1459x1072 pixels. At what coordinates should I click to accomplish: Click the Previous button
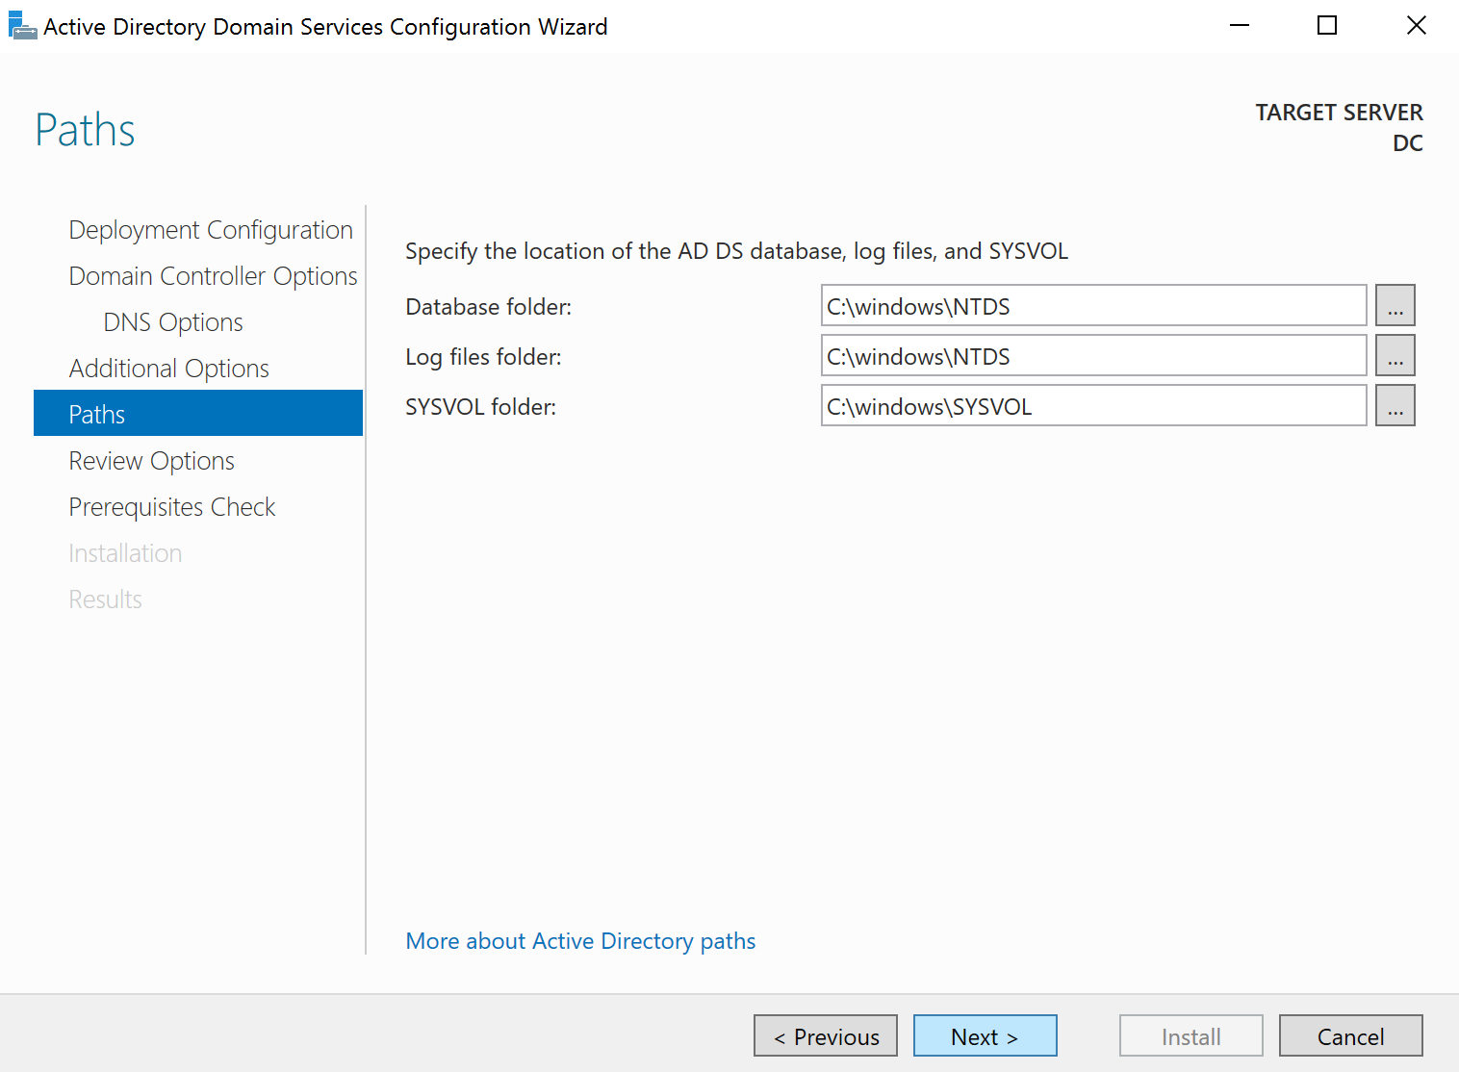(x=825, y=1035)
